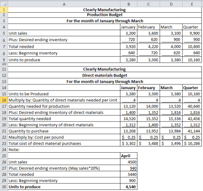Click February total needed 4,220
This screenshot has height=191, width=203.
pyautogui.click(x=153, y=46)
